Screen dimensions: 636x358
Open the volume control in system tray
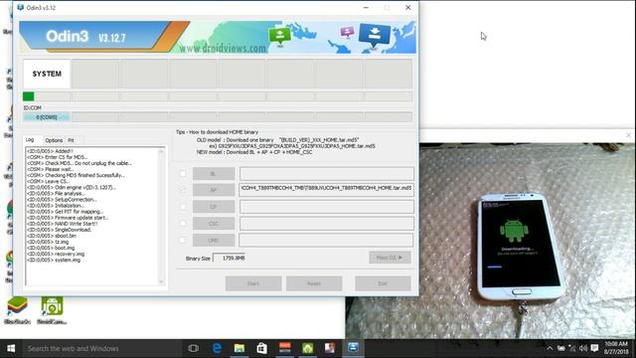[583, 348]
